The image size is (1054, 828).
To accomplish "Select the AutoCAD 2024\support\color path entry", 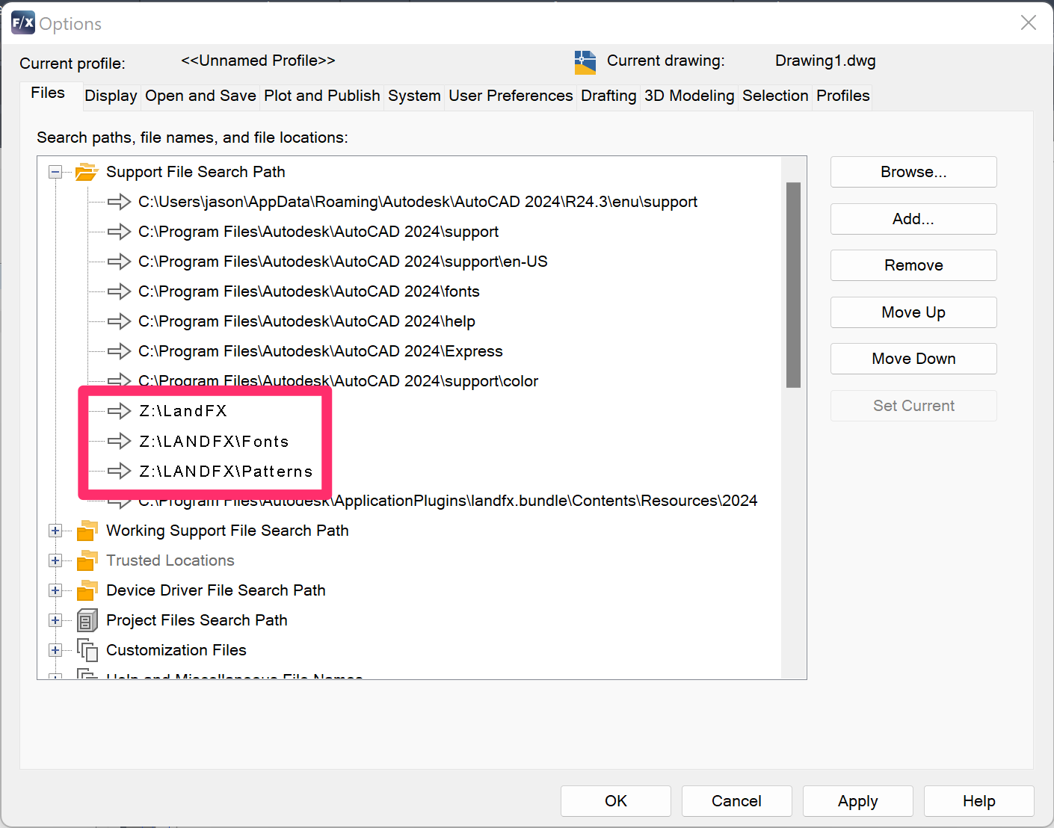I will pos(338,381).
